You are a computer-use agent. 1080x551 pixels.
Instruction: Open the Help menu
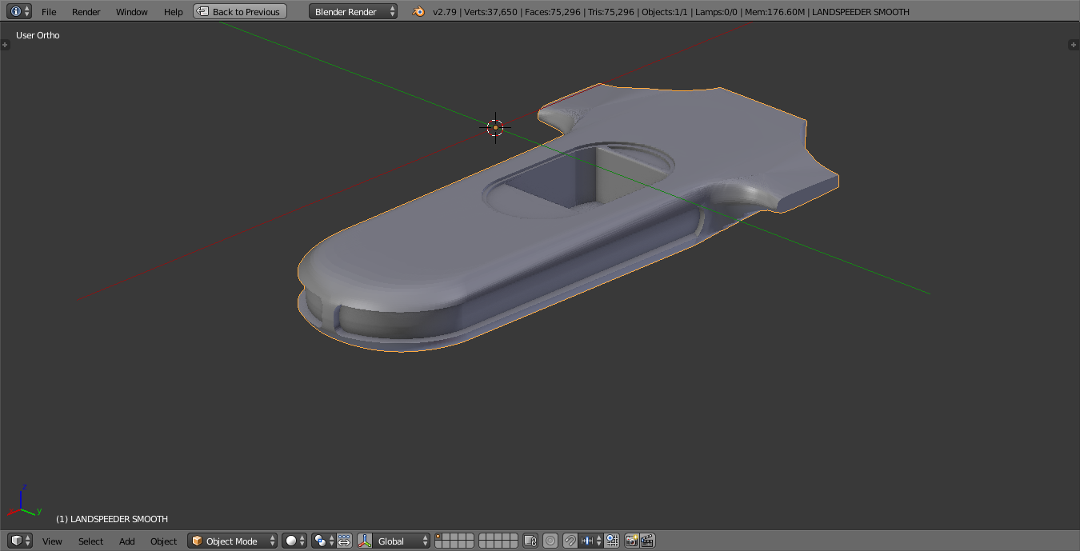click(x=174, y=12)
